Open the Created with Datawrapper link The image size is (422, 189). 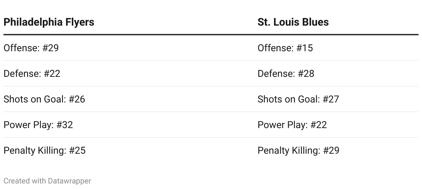point(47,181)
